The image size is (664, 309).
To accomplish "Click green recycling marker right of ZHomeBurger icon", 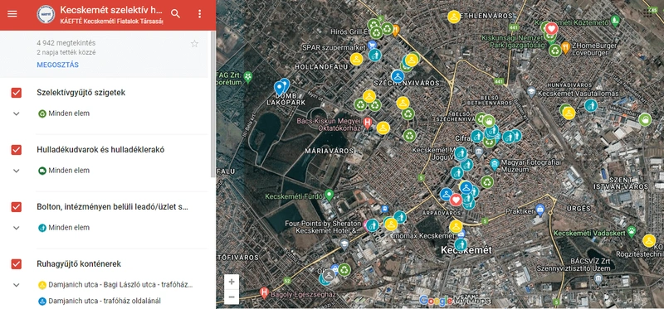I will point(554,51).
